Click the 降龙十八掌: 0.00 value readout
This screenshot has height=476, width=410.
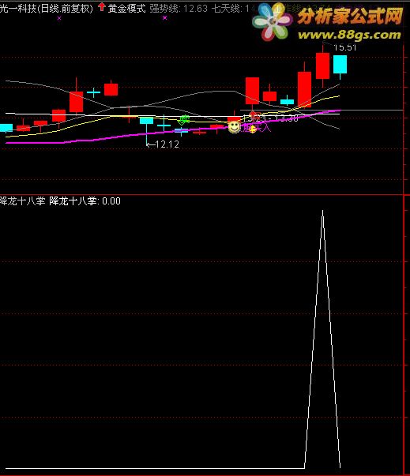pos(85,201)
